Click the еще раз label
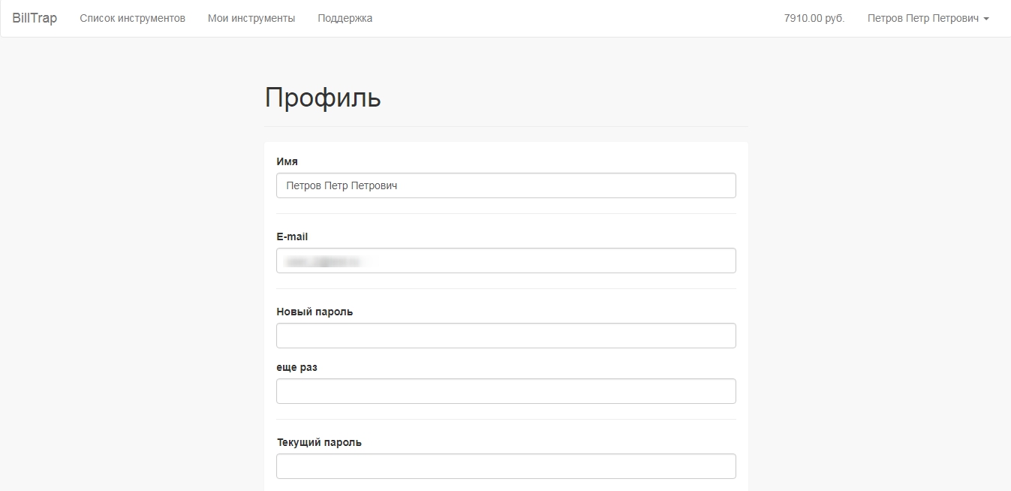The height and width of the screenshot is (491, 1011). tap(296, 367)
